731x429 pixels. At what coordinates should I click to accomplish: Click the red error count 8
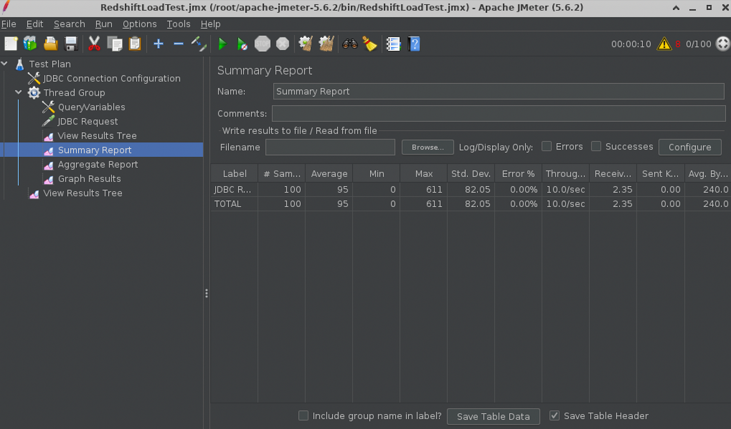(678, 44)
